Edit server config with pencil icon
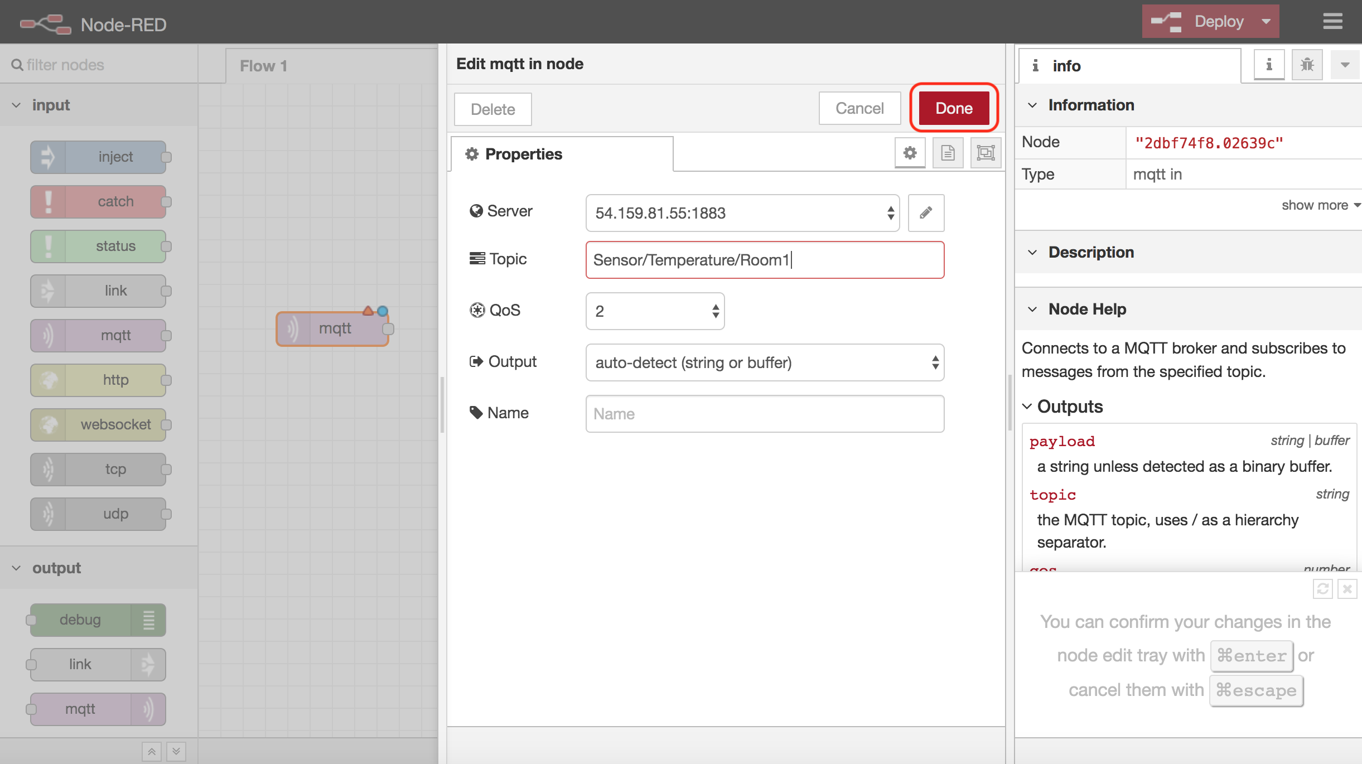1362x764 pixels. (926, 213)
